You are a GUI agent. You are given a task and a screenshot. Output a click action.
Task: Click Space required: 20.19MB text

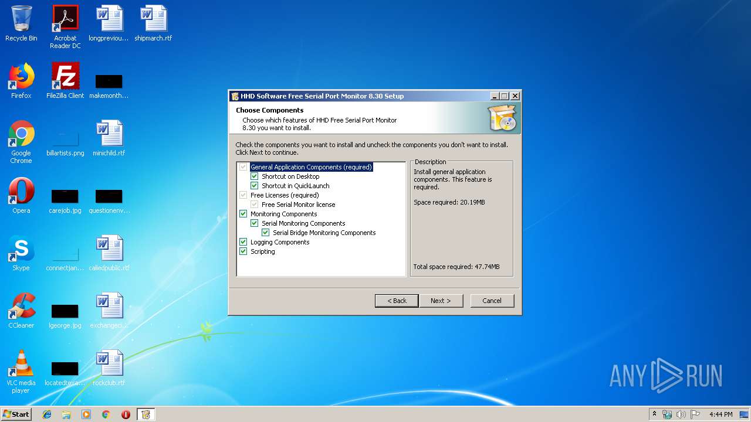tap(449, 202)
